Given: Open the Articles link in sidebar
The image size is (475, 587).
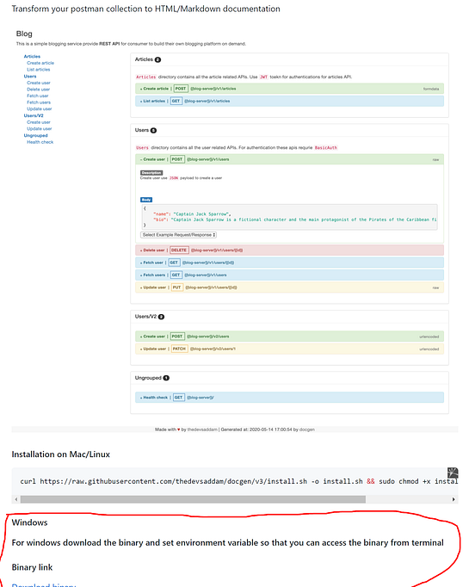Looking at the screenshot, I should [x=32, y=57].
